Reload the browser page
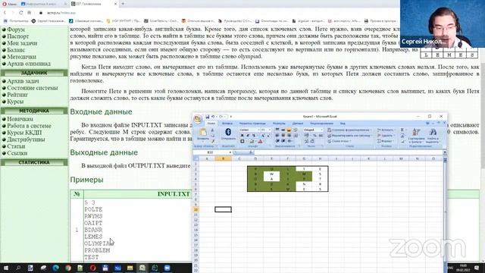The width and height of the screenshot is (485, 273). (x=21, y=13)
